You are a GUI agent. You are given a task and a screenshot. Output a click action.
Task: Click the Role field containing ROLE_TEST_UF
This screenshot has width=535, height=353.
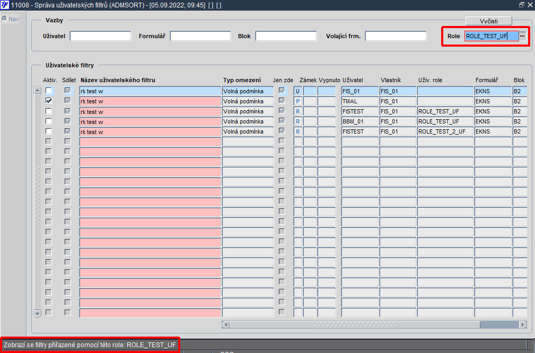tap(492, 36)
